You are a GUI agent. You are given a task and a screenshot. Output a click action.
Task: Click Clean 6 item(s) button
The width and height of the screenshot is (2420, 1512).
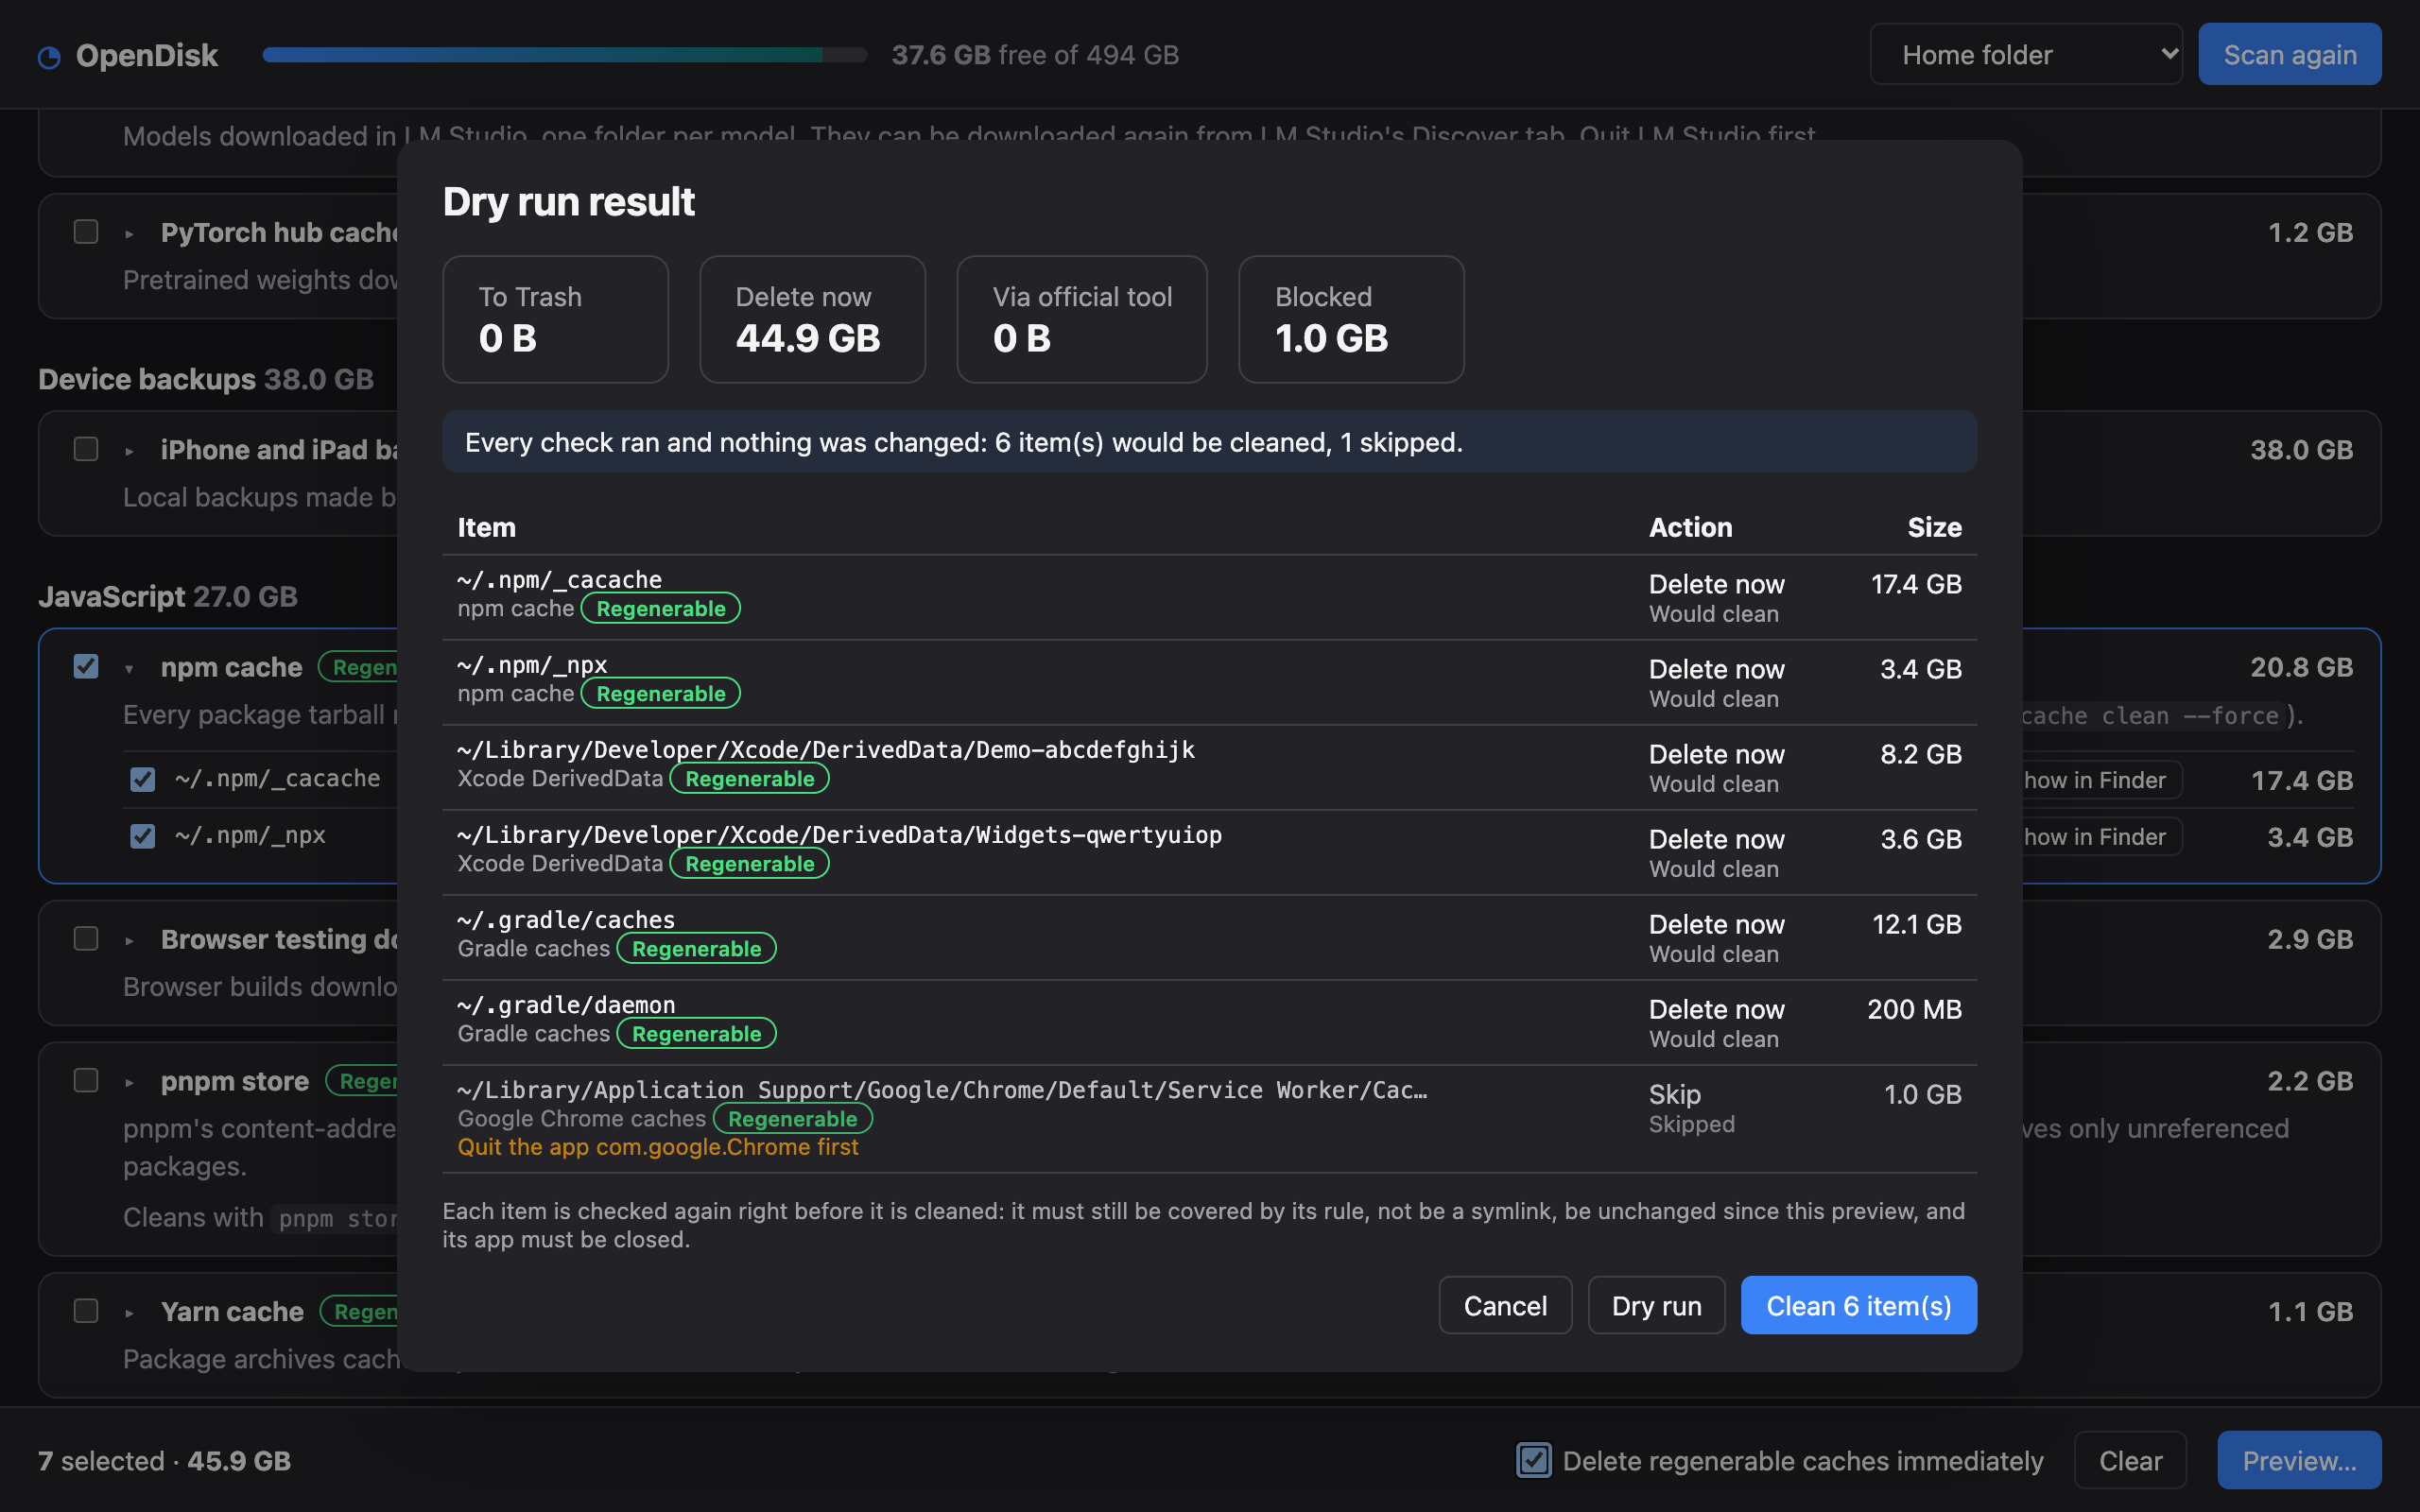pos(1858,1305)
